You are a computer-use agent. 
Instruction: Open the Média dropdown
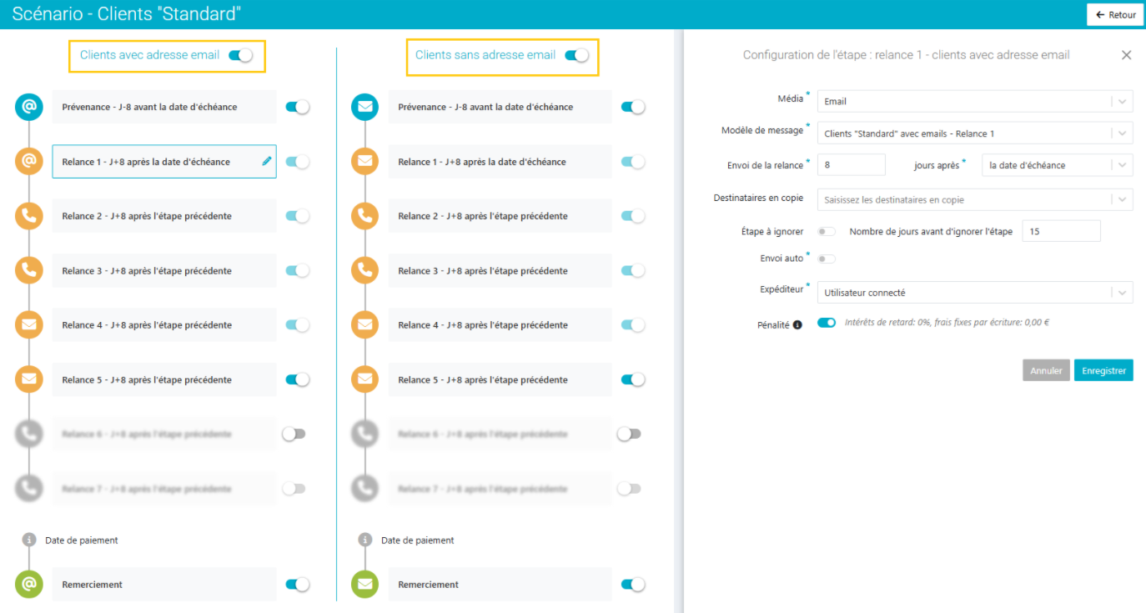point(975,101)
